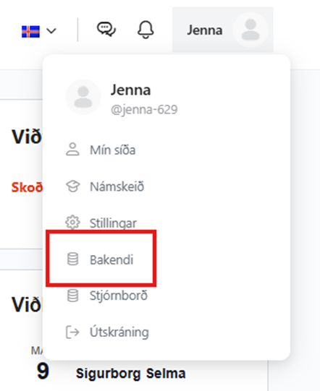Click the Icelandic flag icon
This screenshot has height=391, width=320.
[x=30, y=32]
